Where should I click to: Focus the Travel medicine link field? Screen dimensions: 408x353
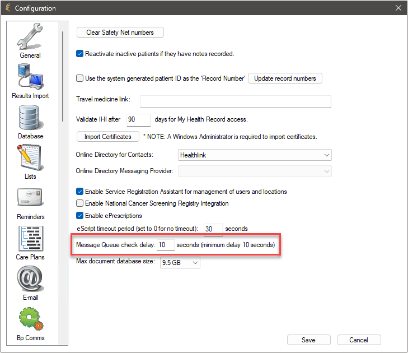pyautogui.click(x=236, y=101)
